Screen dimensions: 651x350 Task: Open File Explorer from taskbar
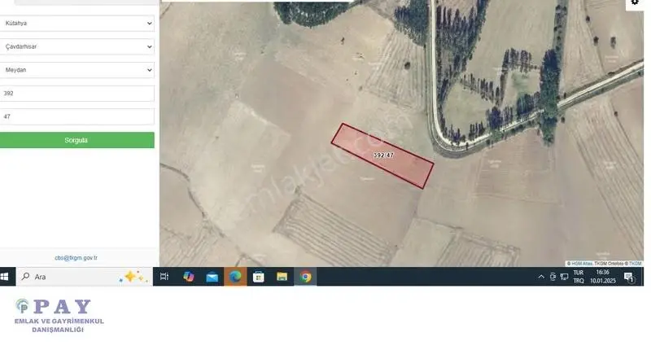click(x=282, y=277)
